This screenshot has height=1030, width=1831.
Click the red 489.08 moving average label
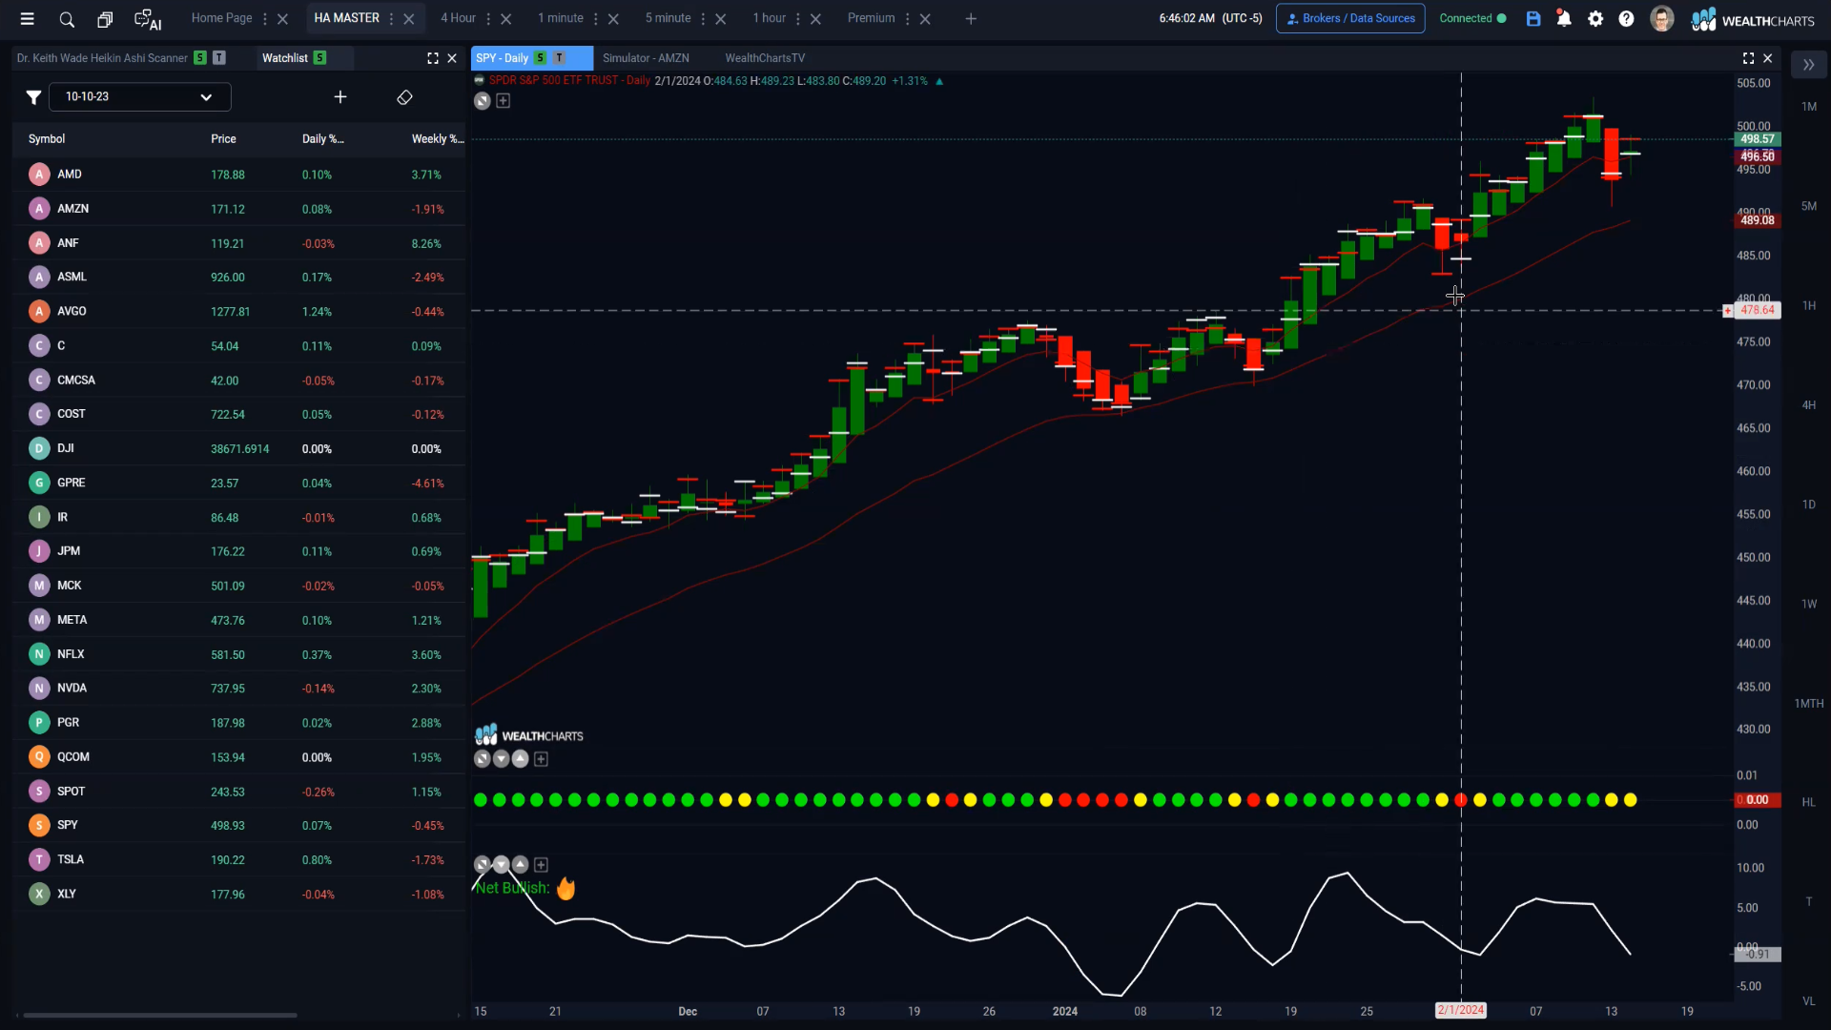[x=1757, y=220]
